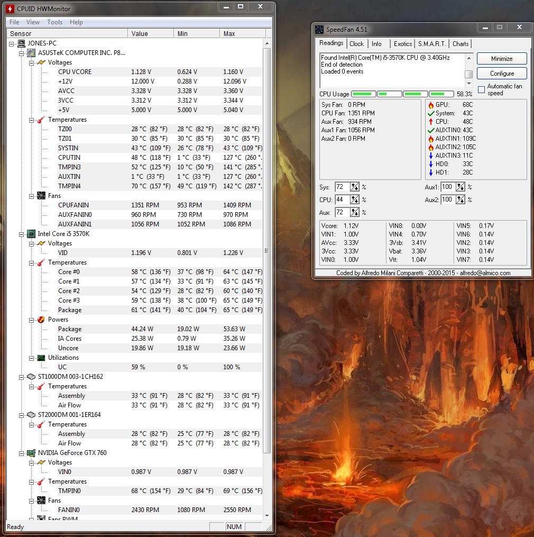Image resolution: width=534 pixels, height=537 pixels.
Task: Select the JONES-PC computer icon
Action: [x=22, y=43]
